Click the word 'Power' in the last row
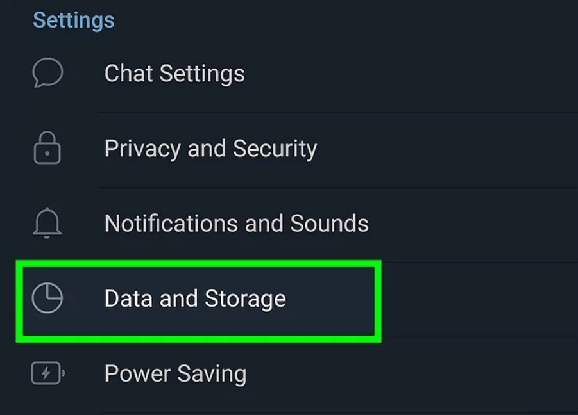578x415 pixels. [133, 374]
